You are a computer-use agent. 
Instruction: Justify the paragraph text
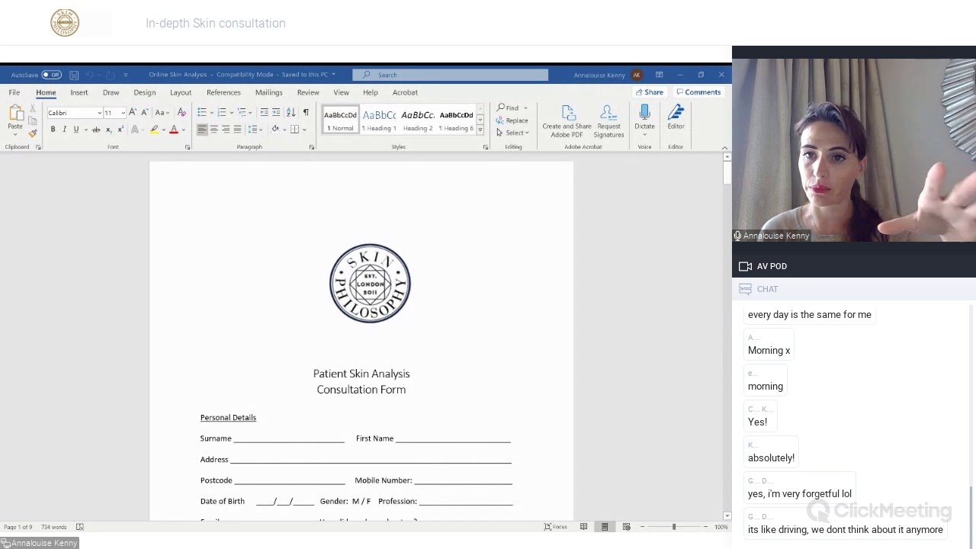pyautogui.click(x=237, y=130)
